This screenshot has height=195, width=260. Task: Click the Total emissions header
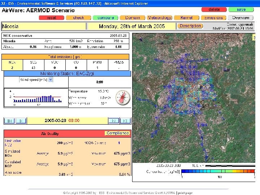[65, 57]
